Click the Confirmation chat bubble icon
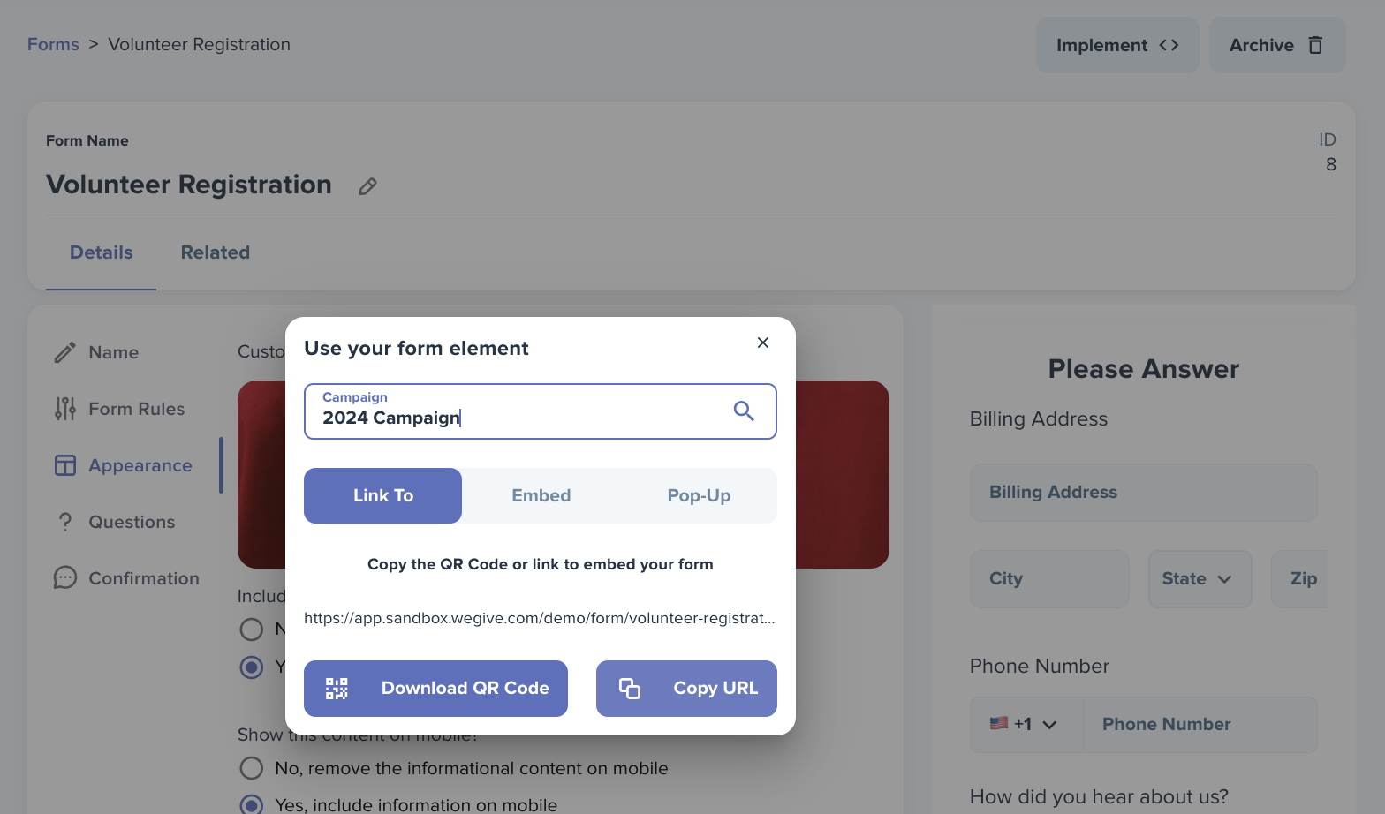Image resolution: width=1385 pixels, height=814 pixels. [x=65, y=577]
